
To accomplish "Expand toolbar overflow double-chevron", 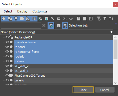I will pos(116,24).
